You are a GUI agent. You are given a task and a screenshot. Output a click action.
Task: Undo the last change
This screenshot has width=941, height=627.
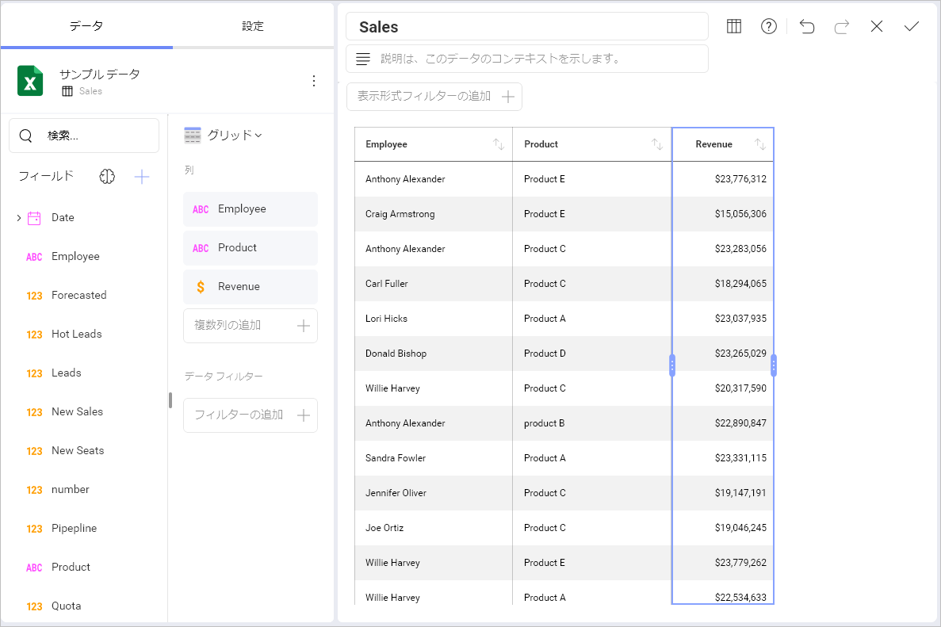[807, 26]
